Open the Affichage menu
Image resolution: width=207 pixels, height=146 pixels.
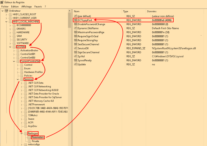(26, 7)
